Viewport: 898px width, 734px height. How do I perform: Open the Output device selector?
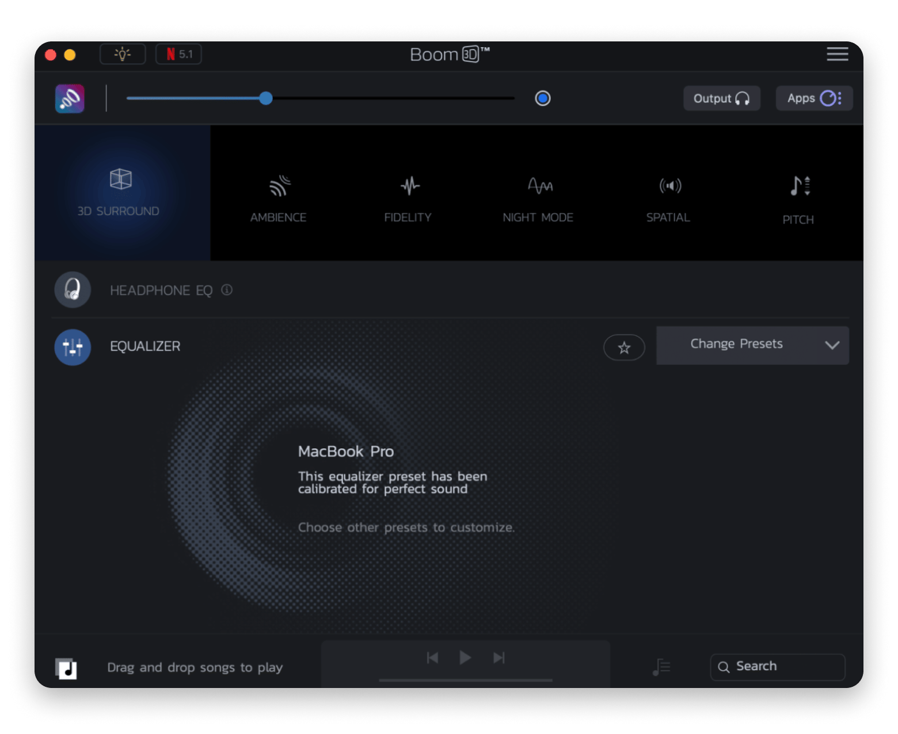721,98
